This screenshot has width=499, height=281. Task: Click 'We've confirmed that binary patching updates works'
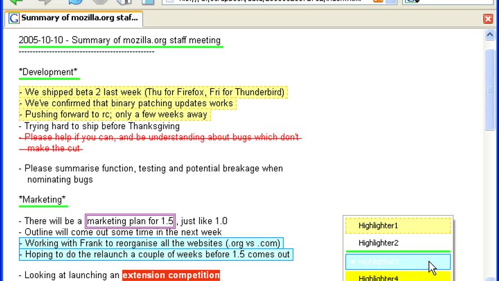tap(128, 103)
